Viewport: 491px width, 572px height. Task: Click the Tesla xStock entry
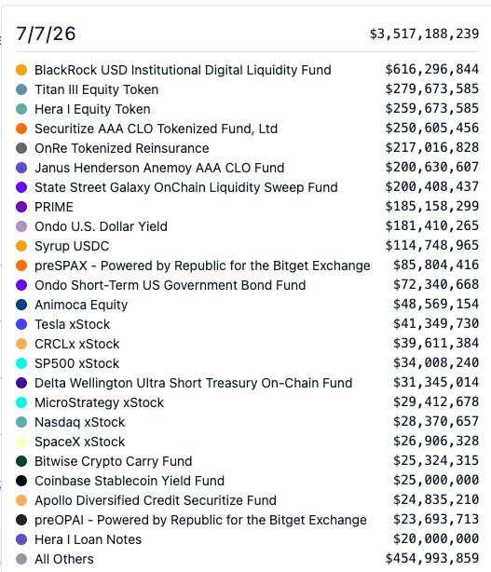[73, 324]
